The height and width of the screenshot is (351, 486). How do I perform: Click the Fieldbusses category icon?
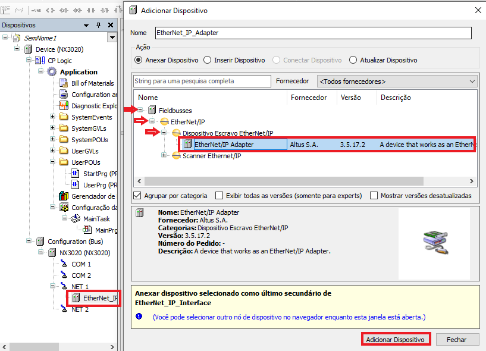pos(152,111)
